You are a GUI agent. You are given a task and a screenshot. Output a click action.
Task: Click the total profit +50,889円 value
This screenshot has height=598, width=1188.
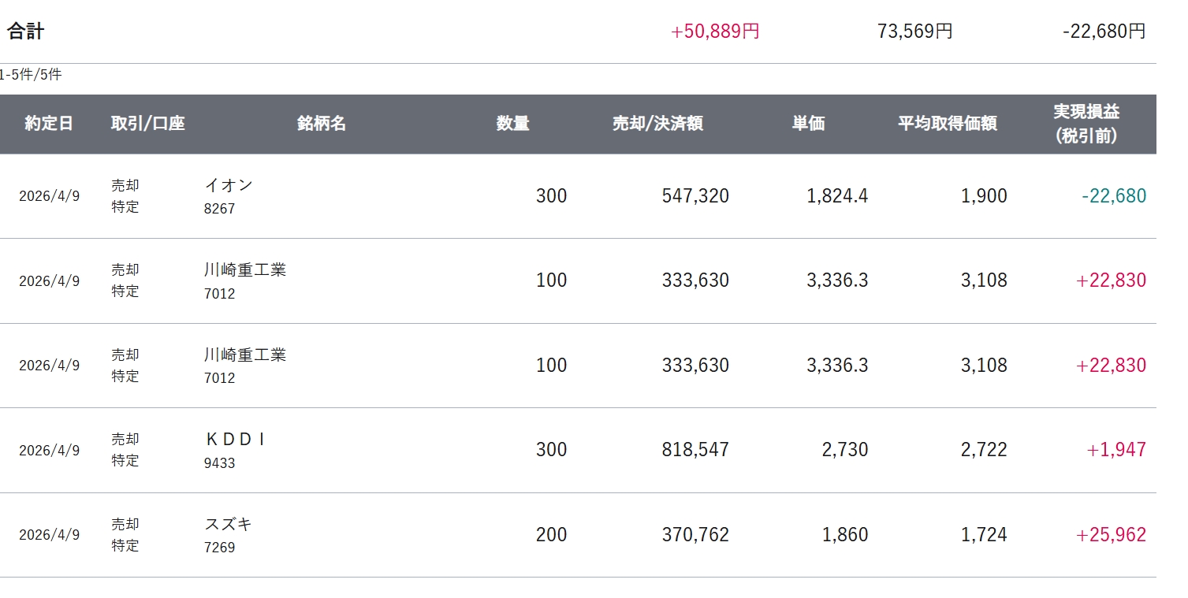click(715, 32)
